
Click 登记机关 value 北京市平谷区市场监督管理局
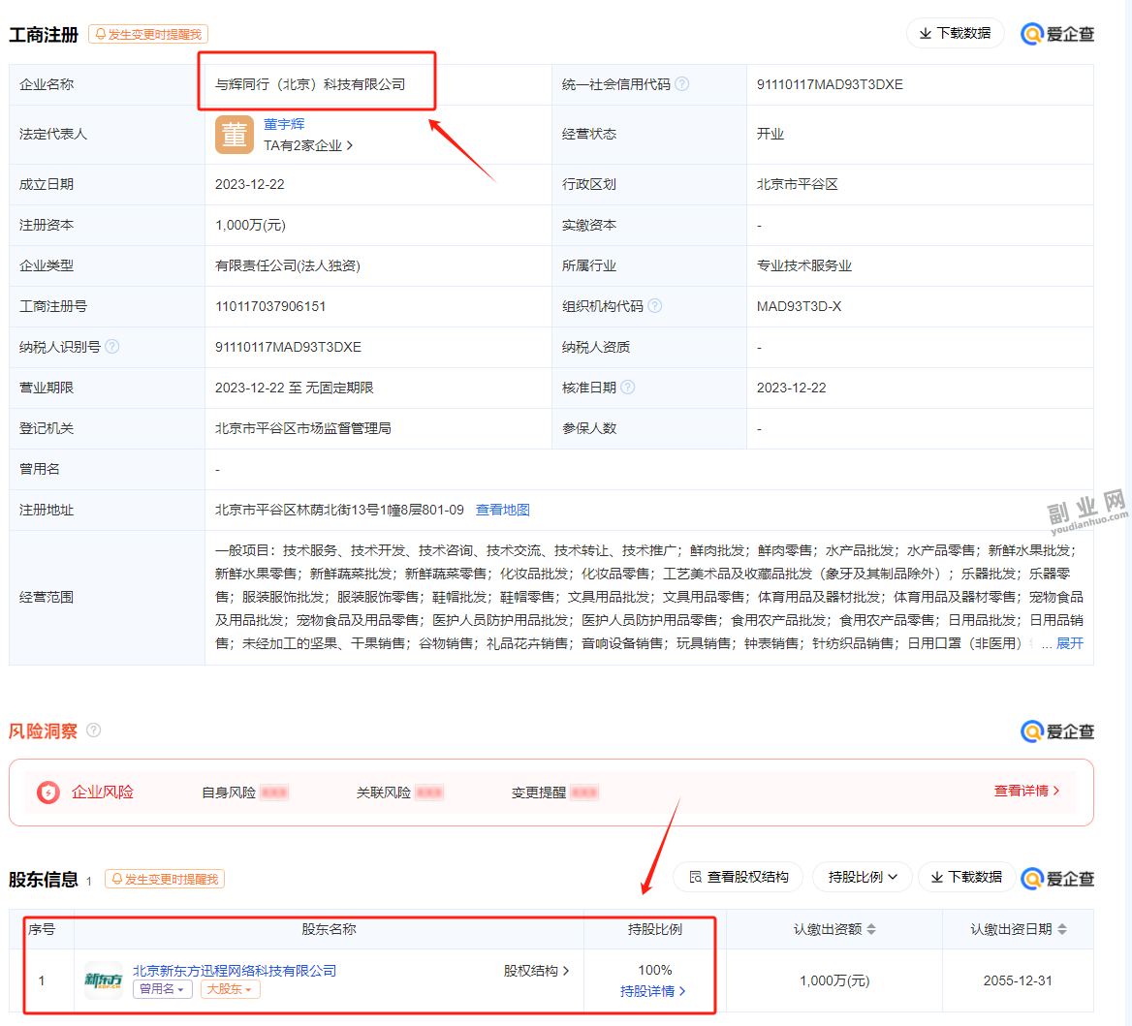point(303,428)
